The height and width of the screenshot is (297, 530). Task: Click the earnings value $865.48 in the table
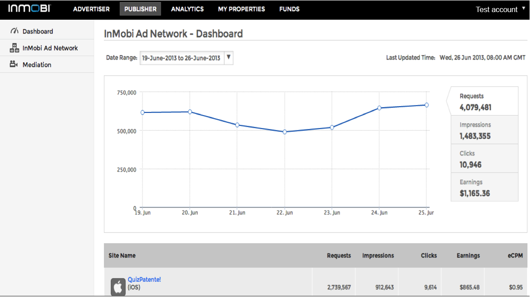pyautogui.click(x=469, y=287)
